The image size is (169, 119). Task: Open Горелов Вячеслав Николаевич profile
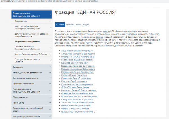click(77, 60)
